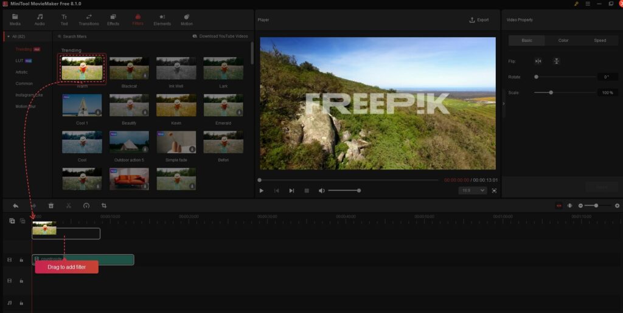The width and height of the screenshot is (623, 313).
Task: Select the Motion Blur category
Action: (26, 106)
